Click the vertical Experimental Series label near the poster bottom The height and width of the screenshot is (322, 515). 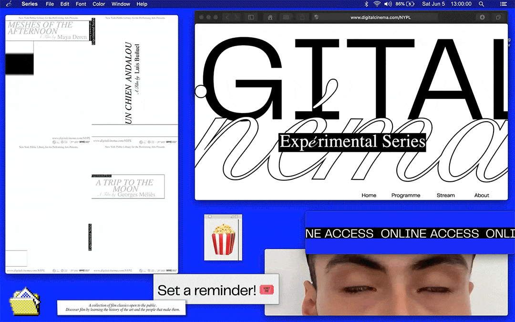click(x=90, y=237)
